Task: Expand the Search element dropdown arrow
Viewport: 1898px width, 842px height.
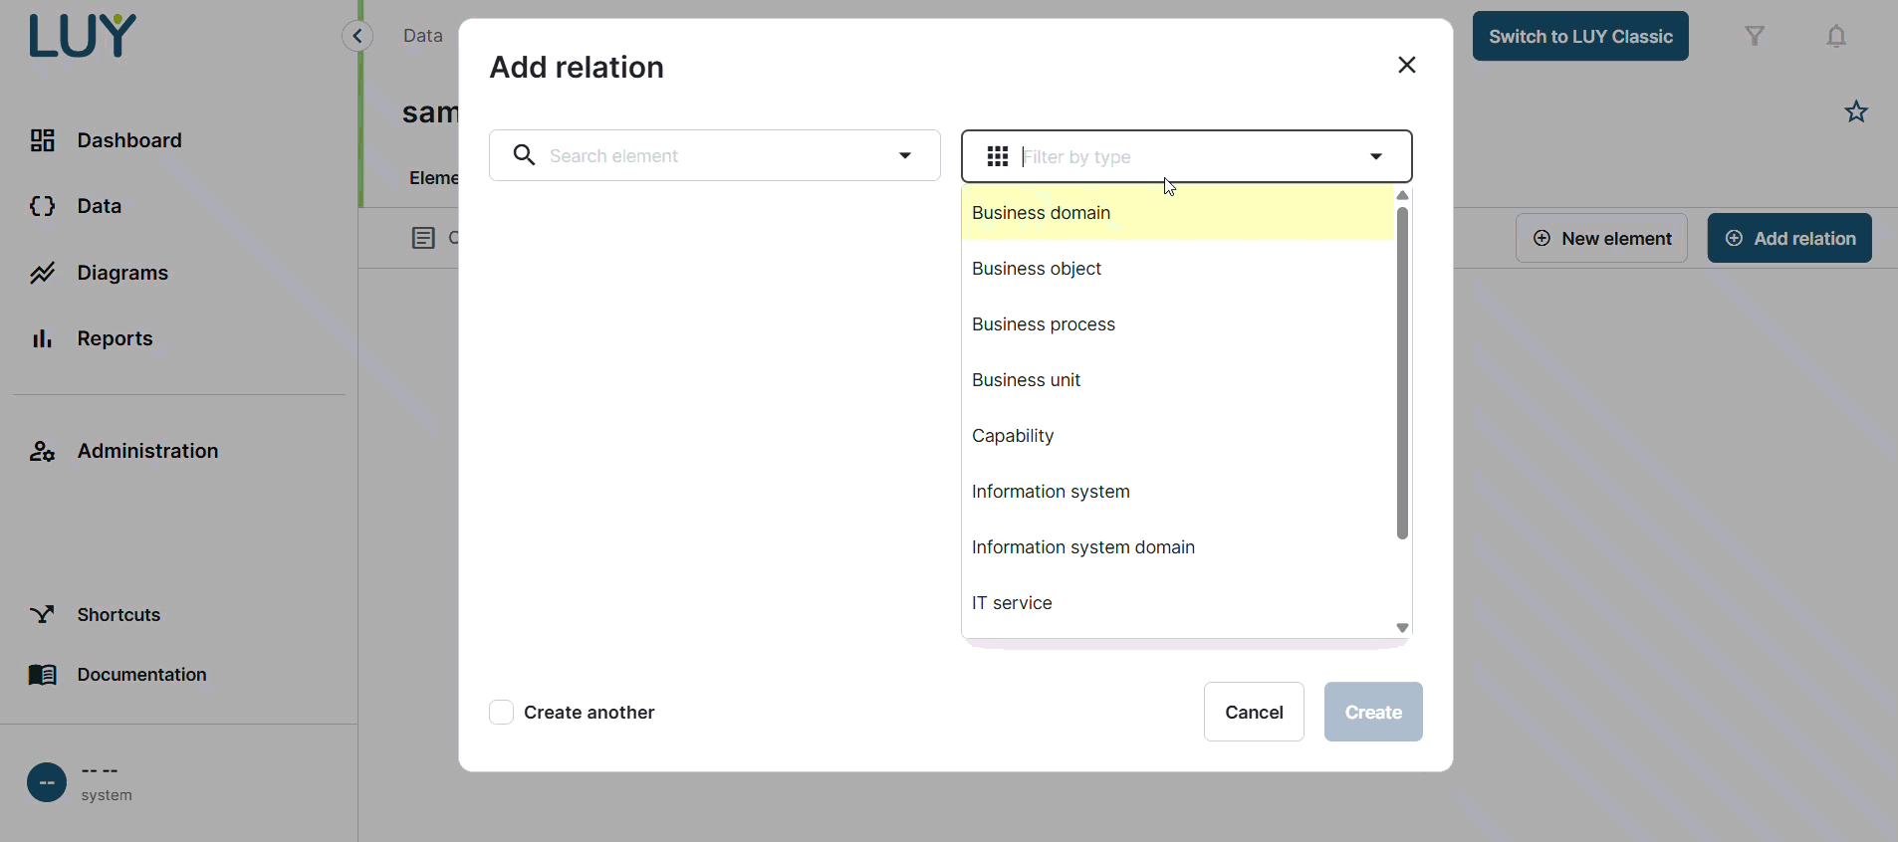Action: click(x=905, y=156)
